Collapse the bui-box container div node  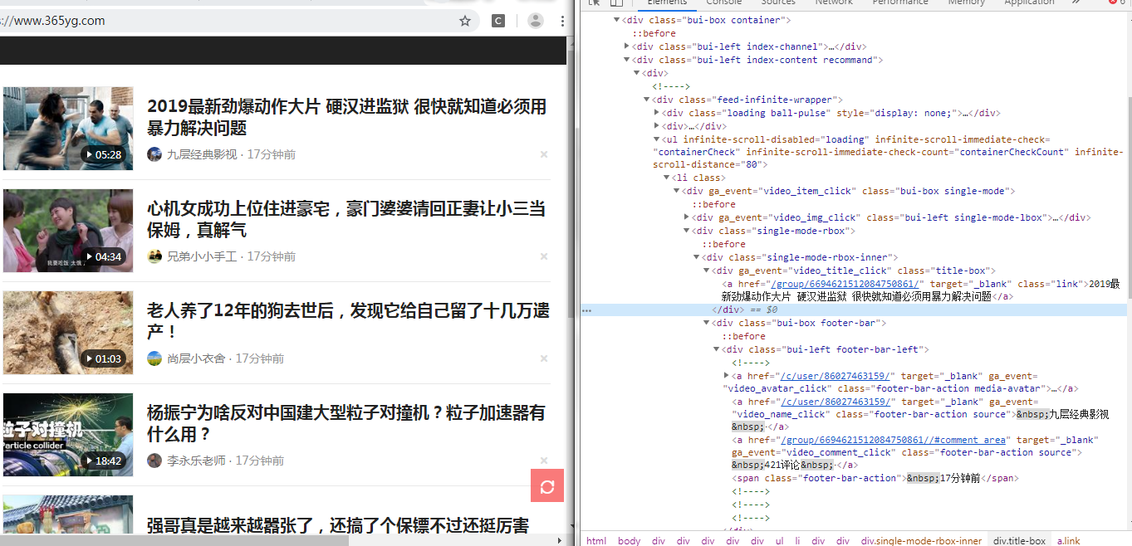tap(617, 20)
